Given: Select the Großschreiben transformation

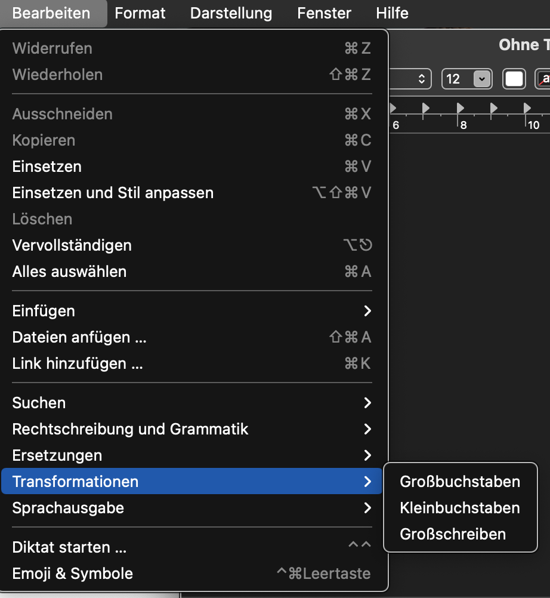Looking at the screenshot, I should tap(452, 534).
